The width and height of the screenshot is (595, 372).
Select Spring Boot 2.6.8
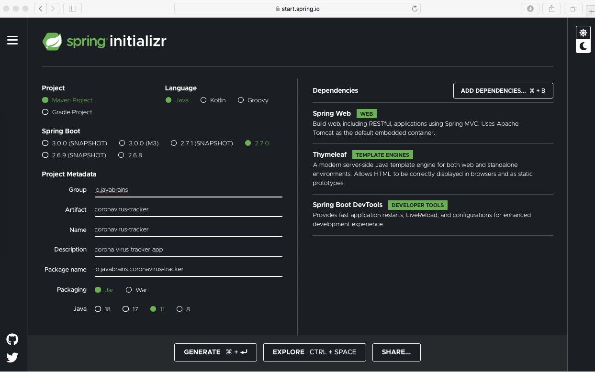pyautogui.click(x=130, y=155)
